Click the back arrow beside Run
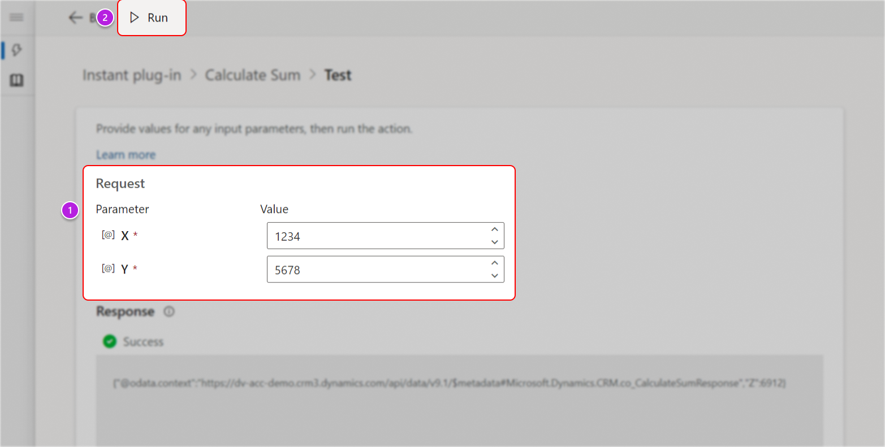The width and height of the screenshot is (885, 447). (74, 18)
